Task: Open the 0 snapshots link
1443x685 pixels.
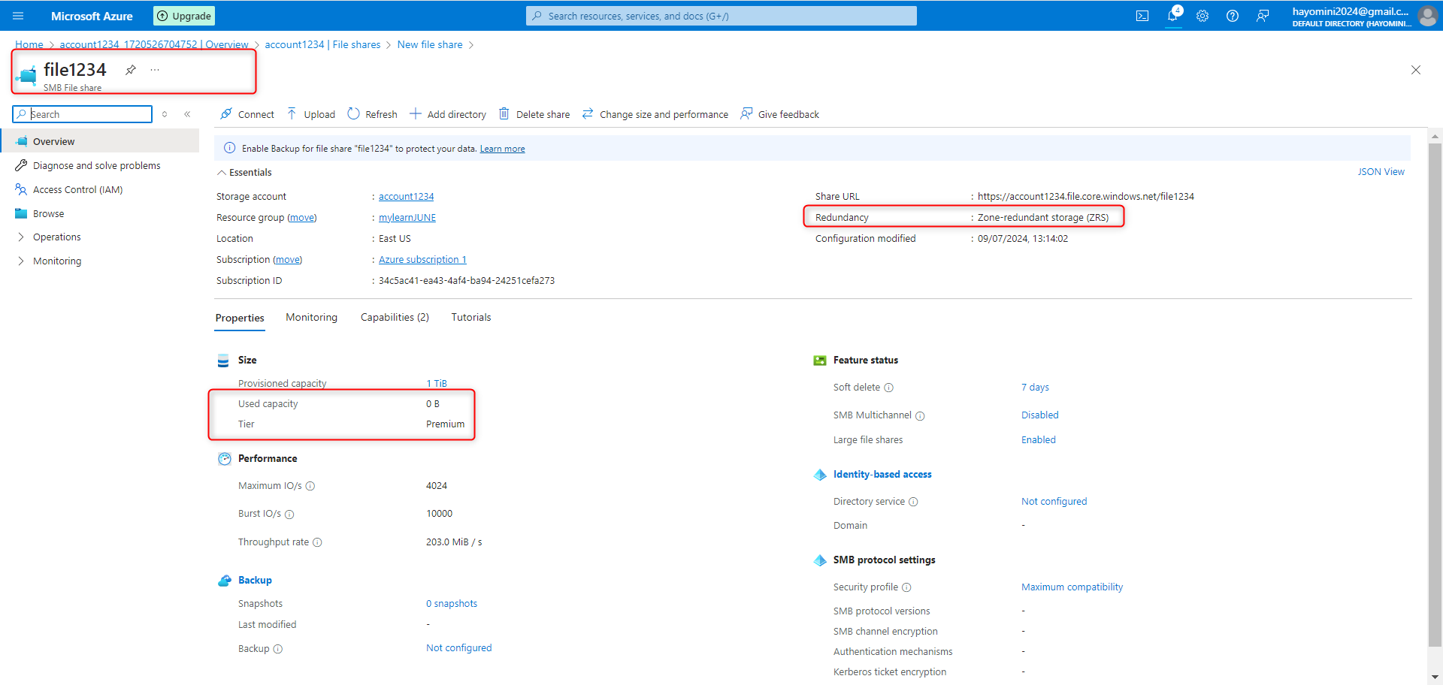Action: pyautogui.click(x=452, y=604)
